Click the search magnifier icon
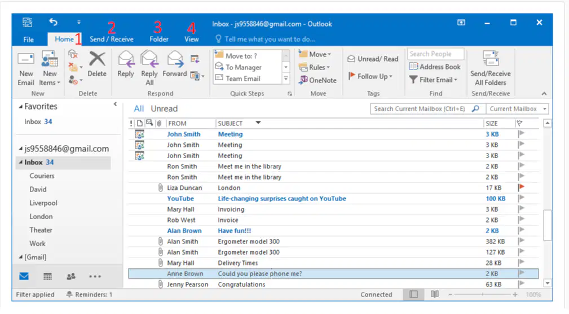 [x=475, y=108]
